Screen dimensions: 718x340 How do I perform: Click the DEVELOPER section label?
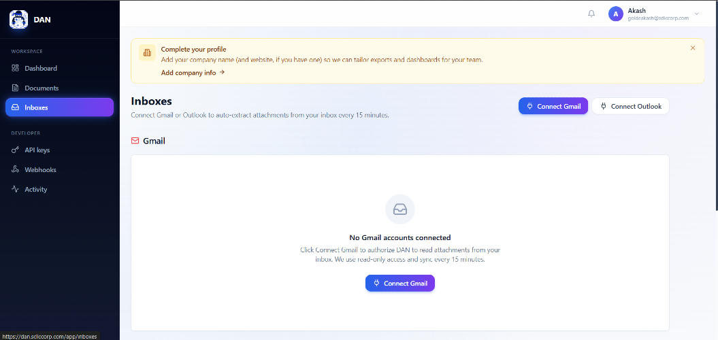click(x=26, y=133)
